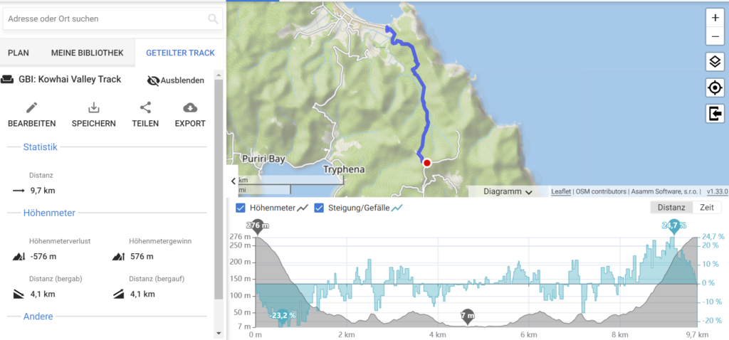Open the Leaflet attribution link
Viewport: 729px width, 340px height.
[x=561, y=191]
